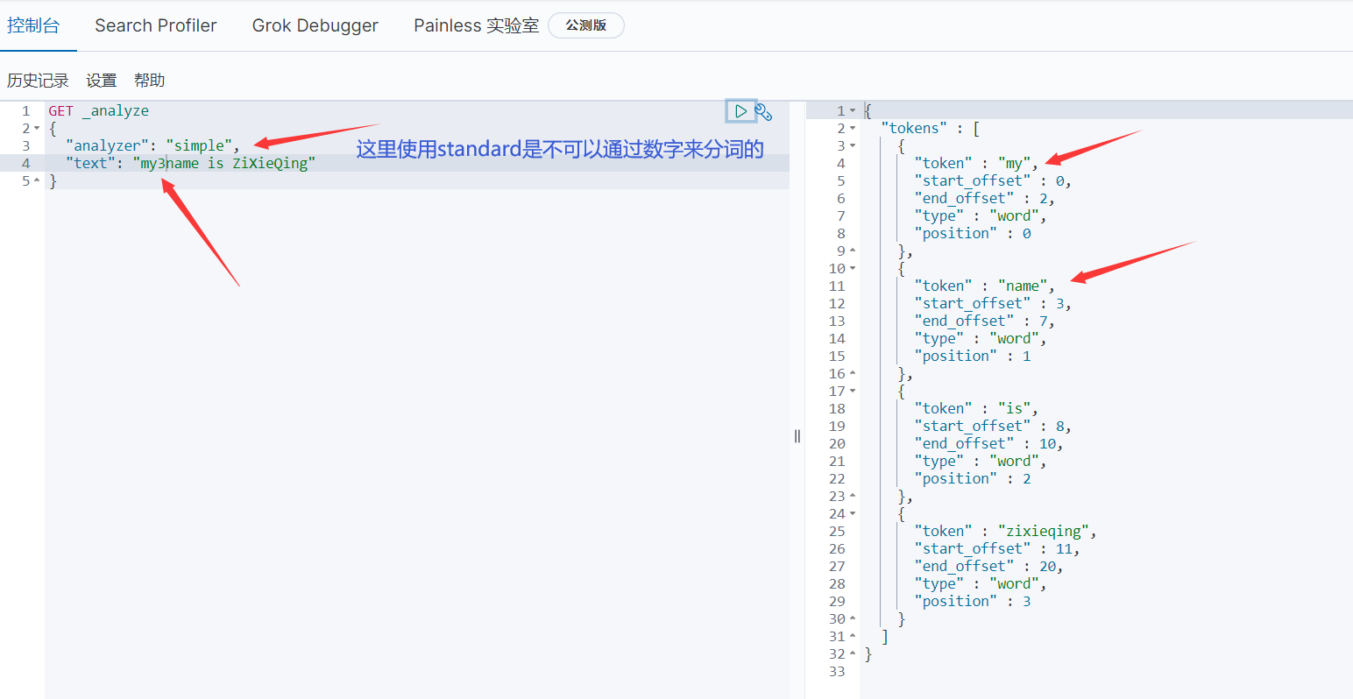Toggle fold arrow at response line 30

pyautogui.click(x=853, y=618)
